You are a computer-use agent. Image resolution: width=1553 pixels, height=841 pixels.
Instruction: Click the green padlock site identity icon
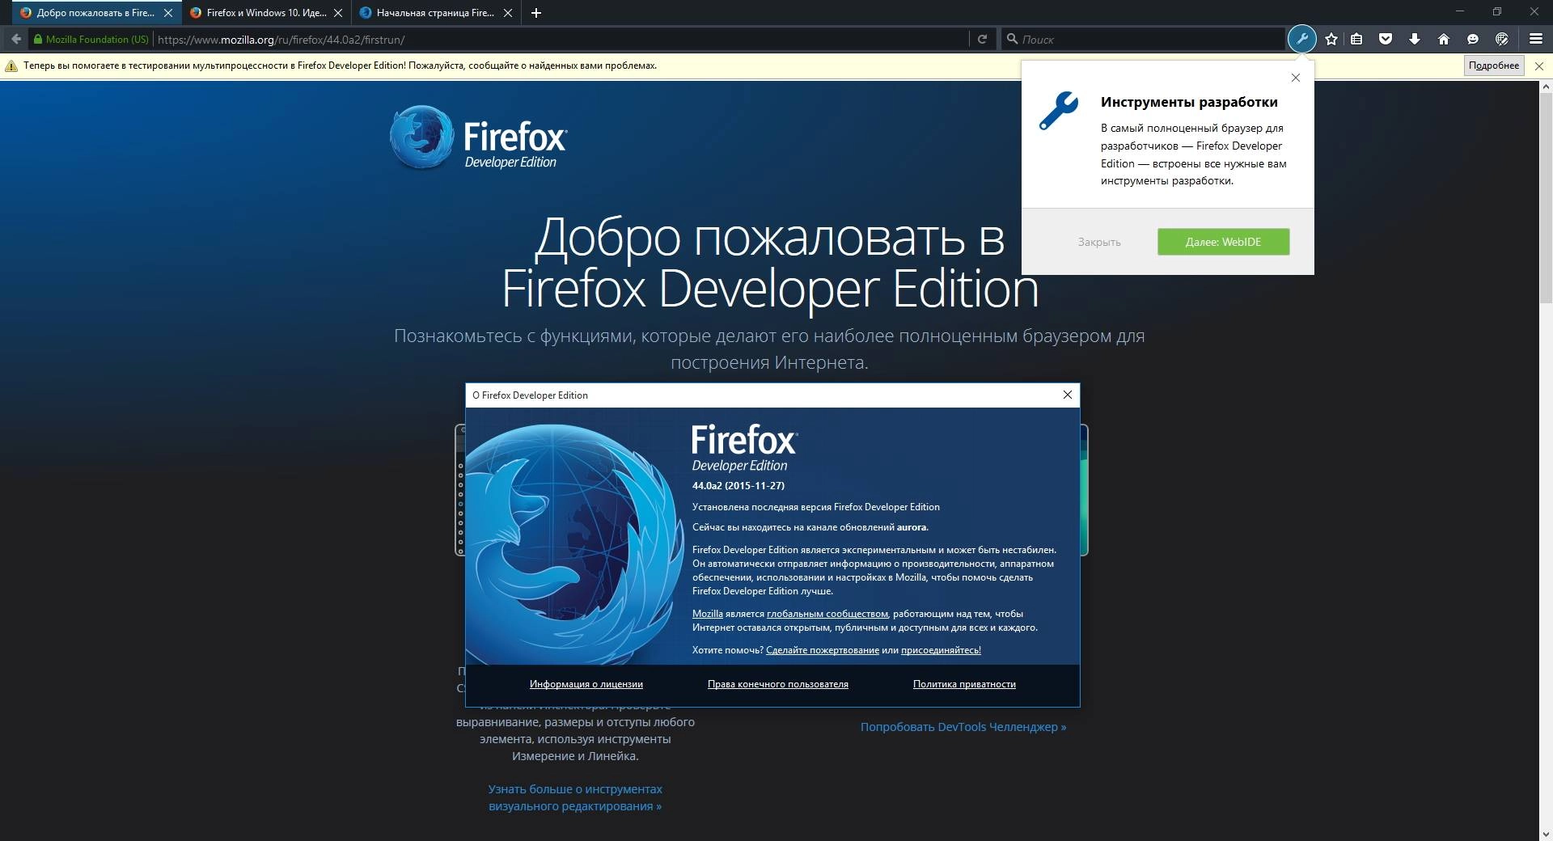click(x=37, y=39)
